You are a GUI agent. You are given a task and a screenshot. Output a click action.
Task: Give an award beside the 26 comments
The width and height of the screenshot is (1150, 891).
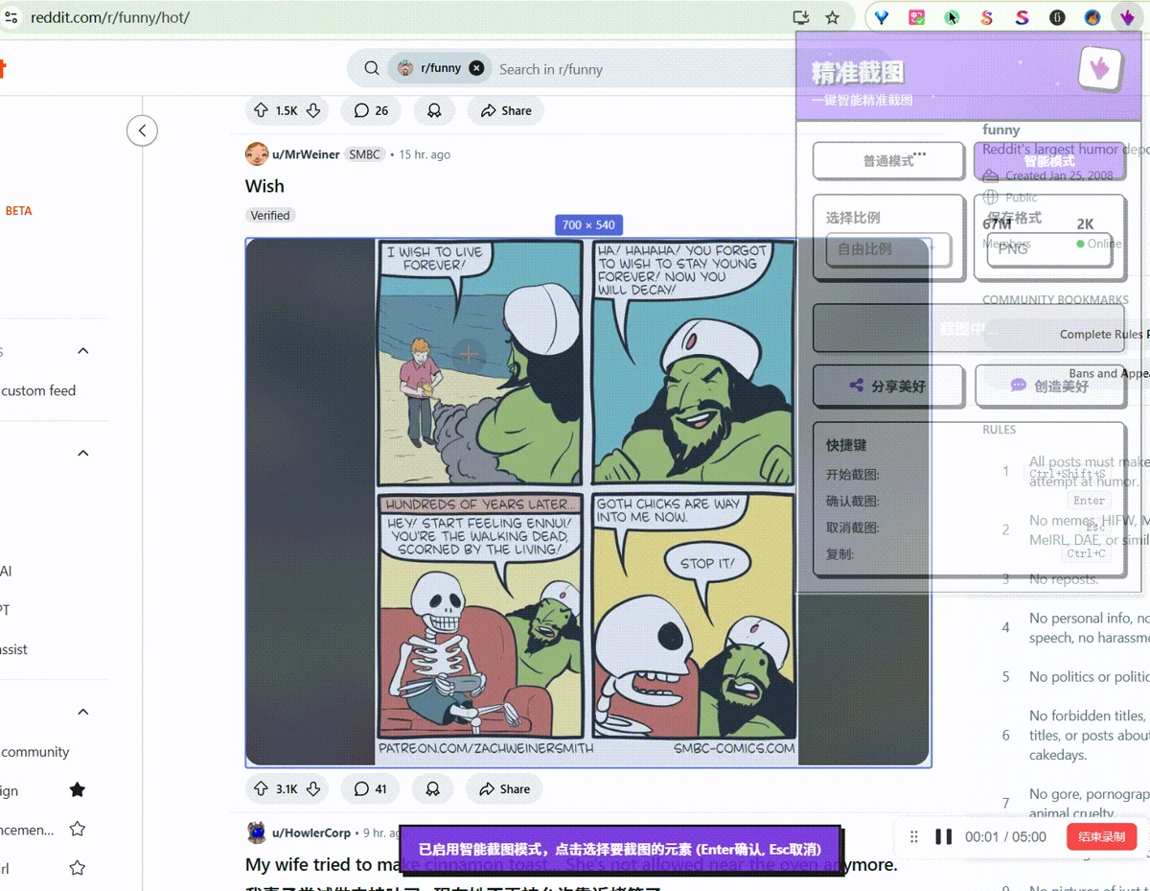(x=434, y=110)
